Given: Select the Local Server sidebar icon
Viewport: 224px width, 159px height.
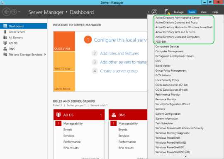Looking at the screenshot, I should coord(5,32).
